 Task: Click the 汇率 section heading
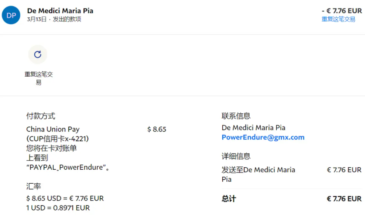(33, 186)
